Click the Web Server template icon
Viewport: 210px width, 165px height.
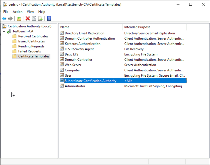coord(62,65)
